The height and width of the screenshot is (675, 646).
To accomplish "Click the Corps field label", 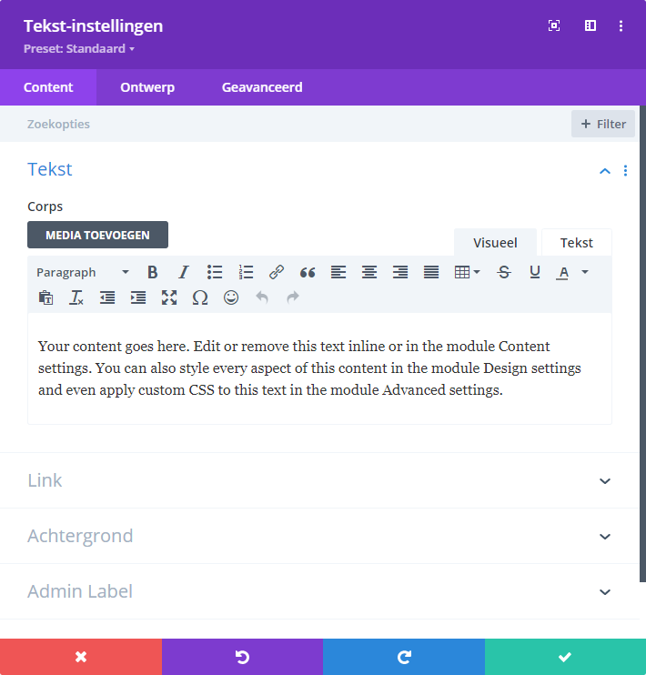I will tap(45, 207).
